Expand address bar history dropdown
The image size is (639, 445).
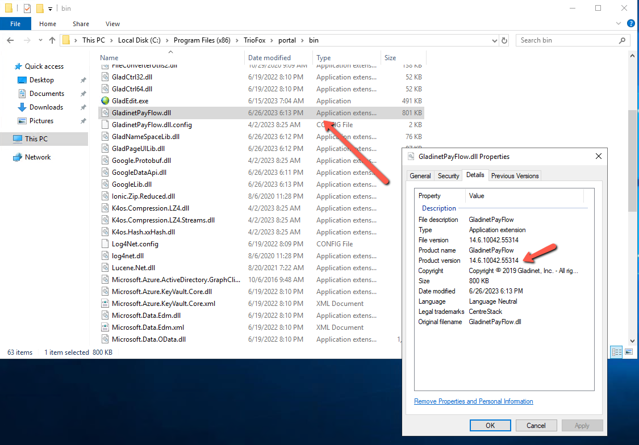point(494,40)
